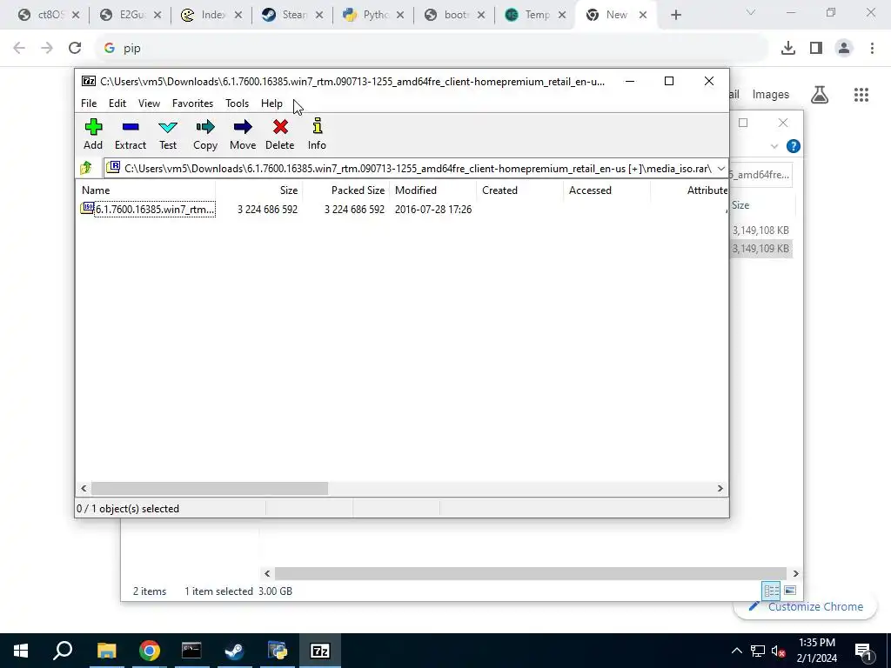
Task: Click the 3 224 686 592 Size value
Action: (x=267, y=209)
